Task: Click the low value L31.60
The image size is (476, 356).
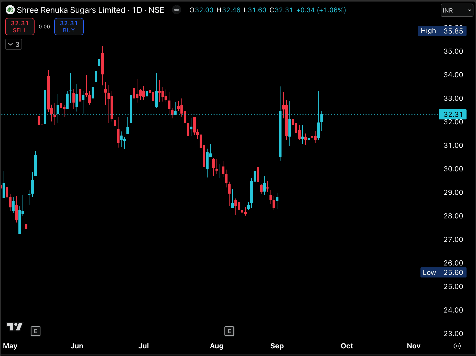Action: click(x=255, y=10)
